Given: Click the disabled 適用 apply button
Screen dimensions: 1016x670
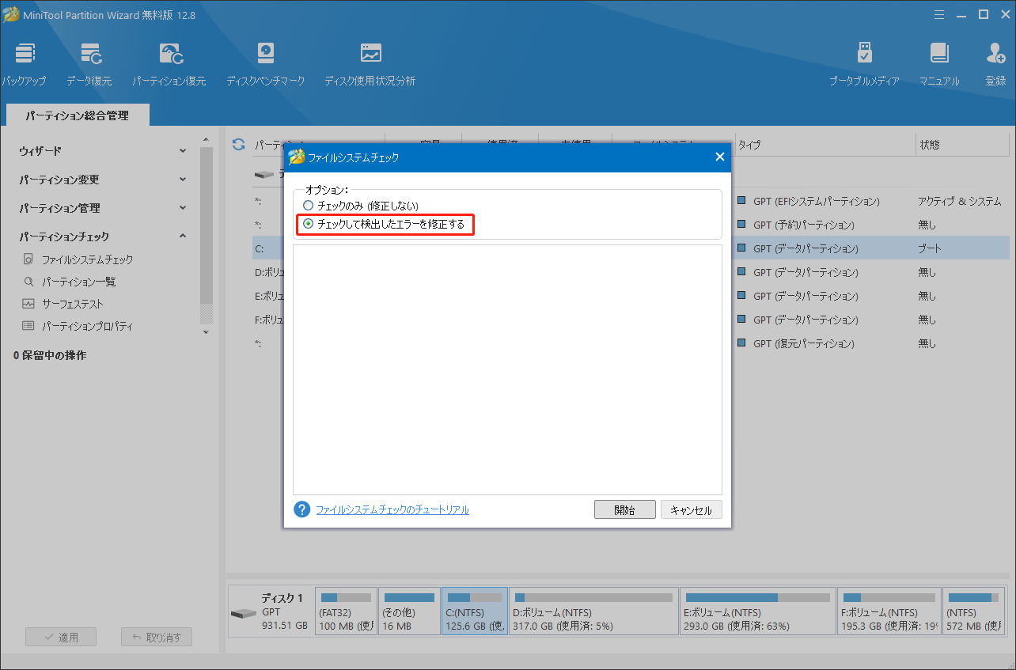Looking at the screenshot, I should click(61, 638).
